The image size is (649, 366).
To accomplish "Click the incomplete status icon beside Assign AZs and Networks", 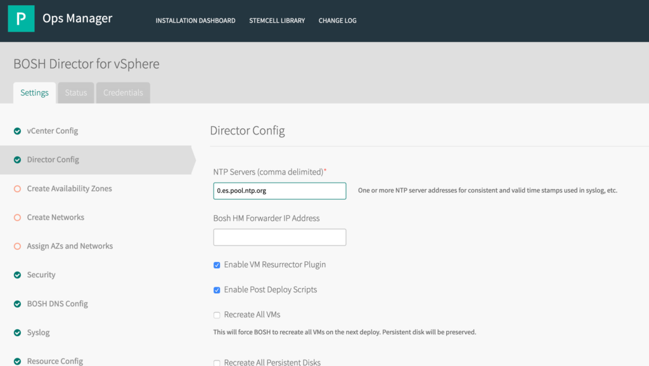I will pos(18,245).
